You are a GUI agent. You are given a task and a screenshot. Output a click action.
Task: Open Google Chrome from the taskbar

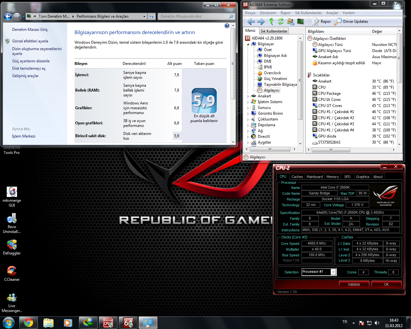click(x=28, y=323)
